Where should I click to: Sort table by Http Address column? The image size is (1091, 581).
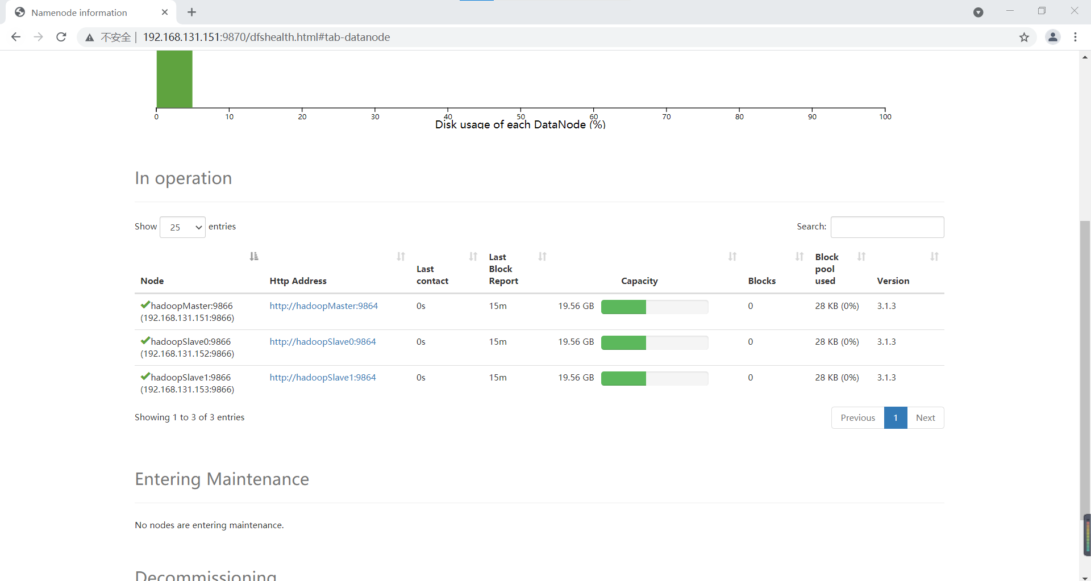401,256
